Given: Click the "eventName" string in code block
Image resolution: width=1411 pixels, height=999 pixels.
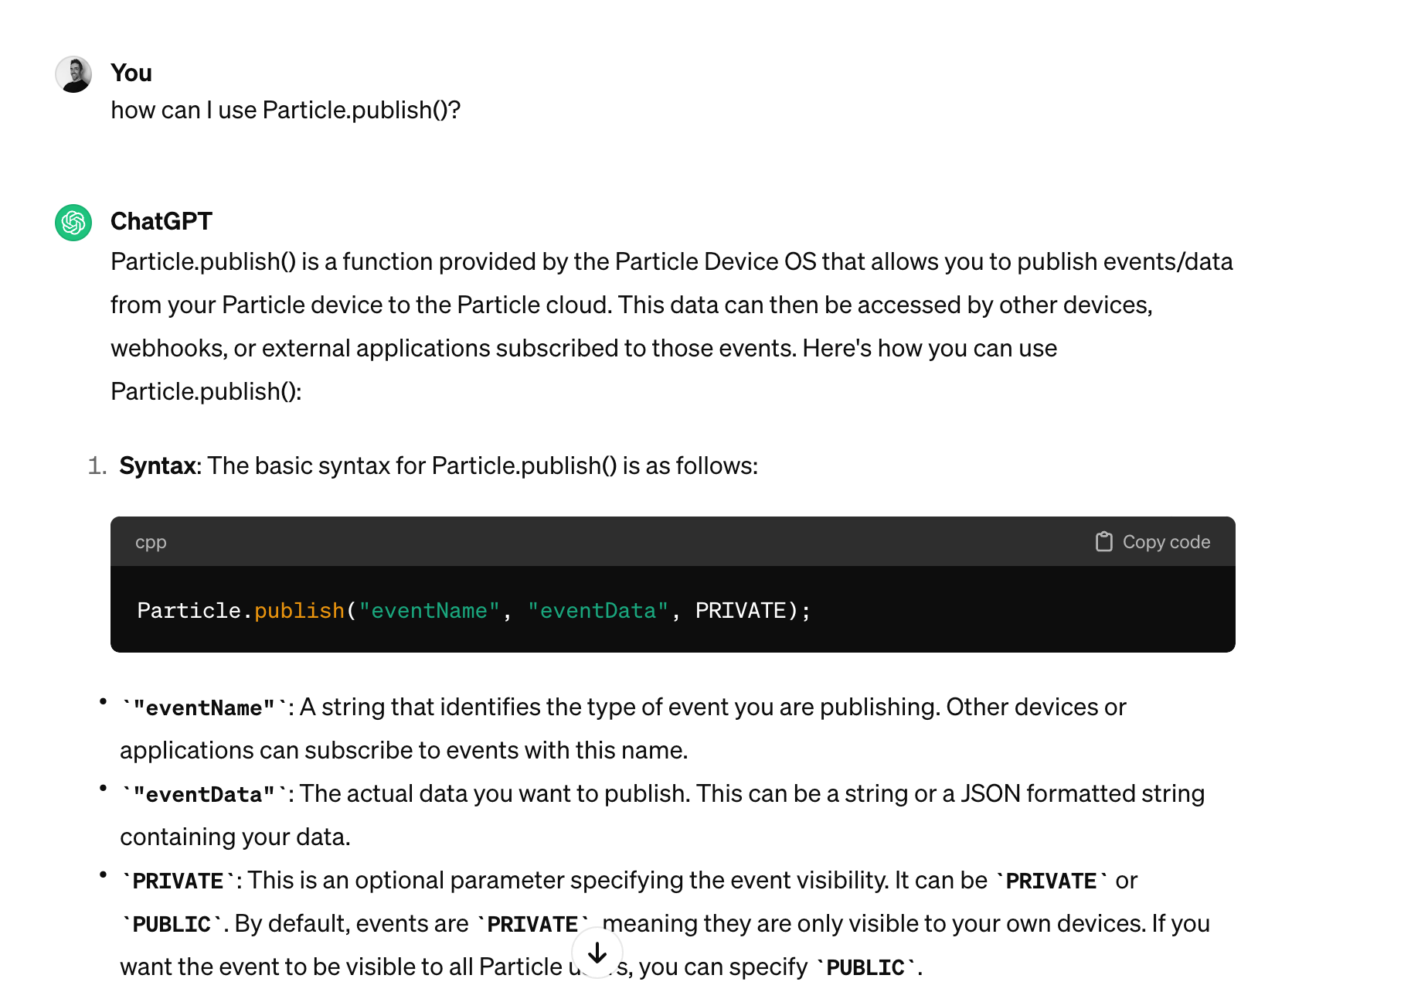Looking at the screenshot, I should click(x=429, y=611).
